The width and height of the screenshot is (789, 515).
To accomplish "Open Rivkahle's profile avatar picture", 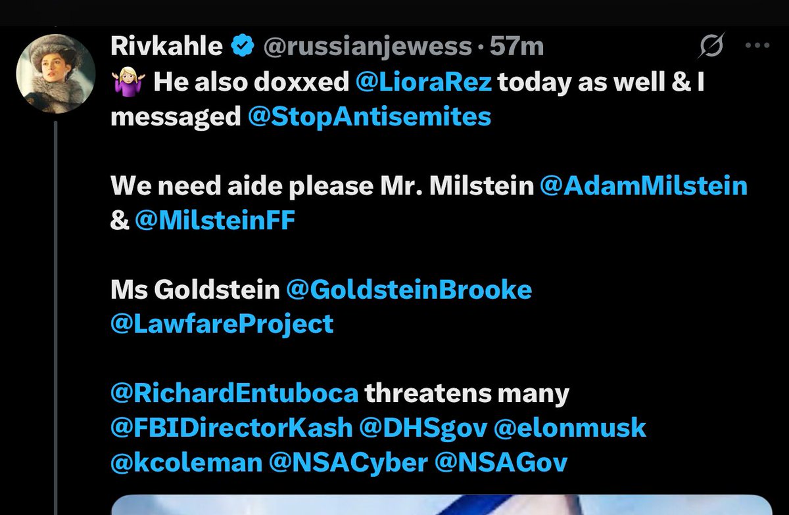I will coord(55,74).
